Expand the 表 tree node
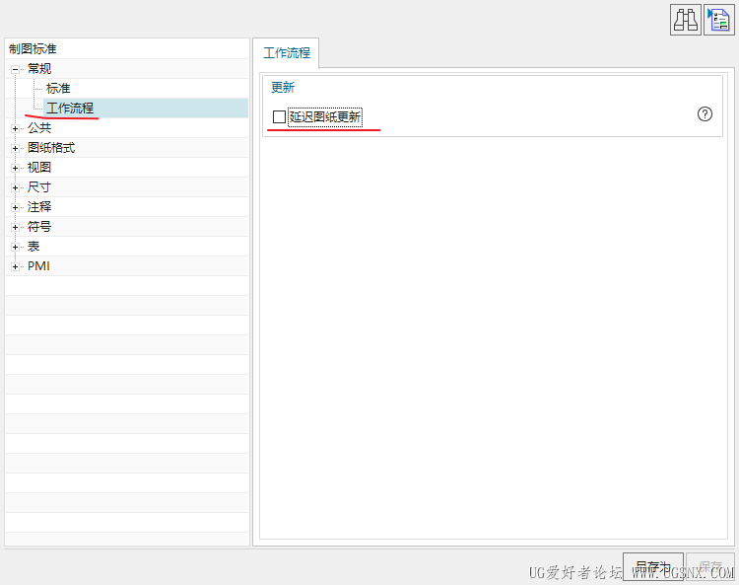This screenshot has height=585, width=739. click(x=15, y=248)
